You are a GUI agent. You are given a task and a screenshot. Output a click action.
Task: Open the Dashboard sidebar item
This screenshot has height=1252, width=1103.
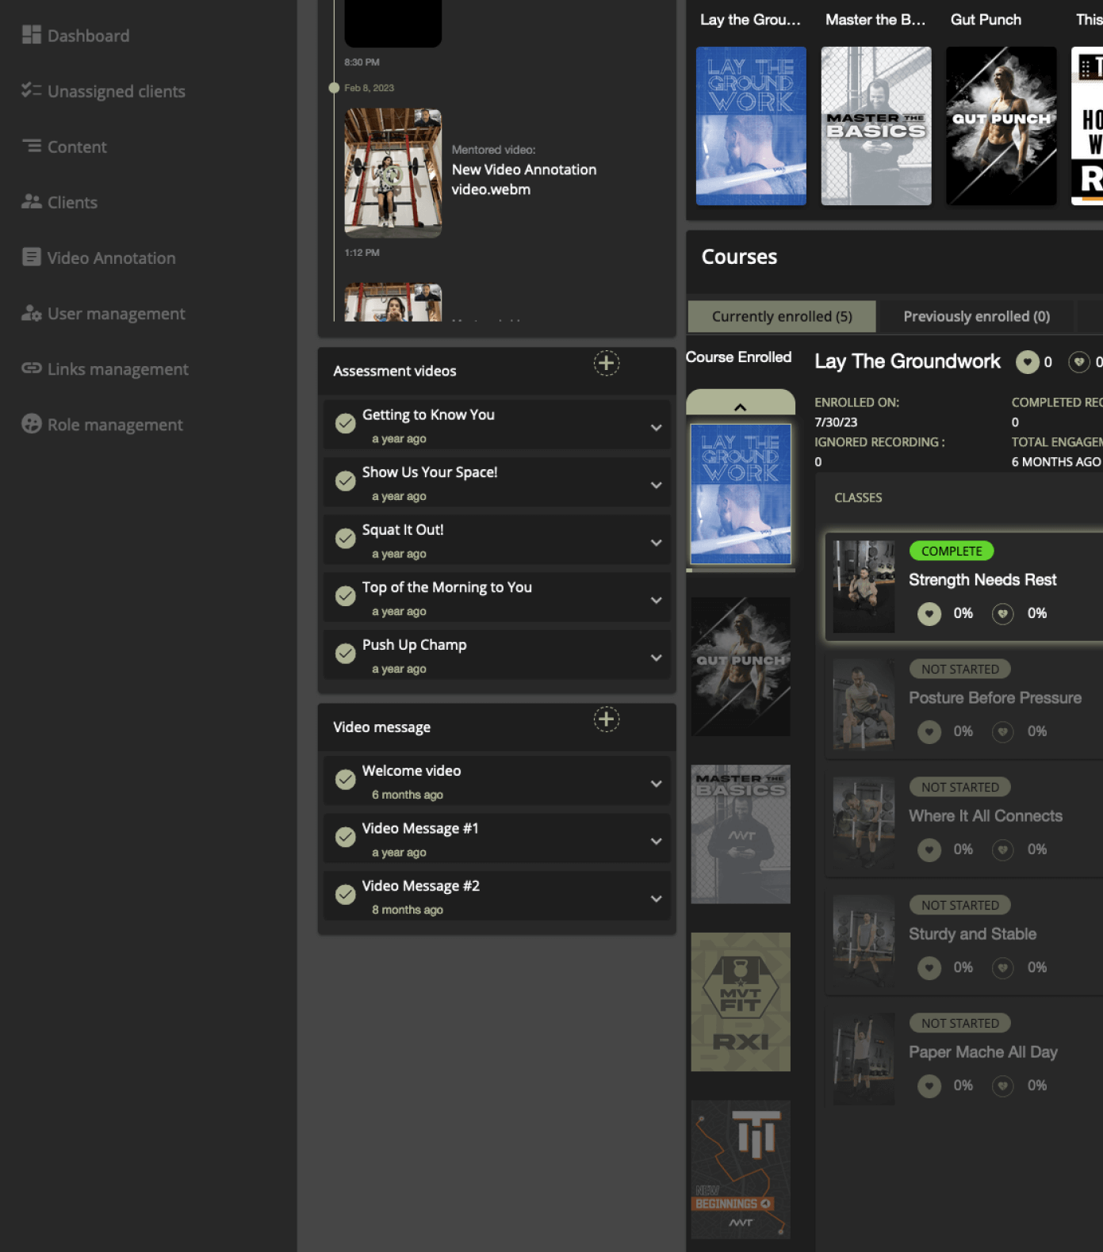[x=75, y=36]
